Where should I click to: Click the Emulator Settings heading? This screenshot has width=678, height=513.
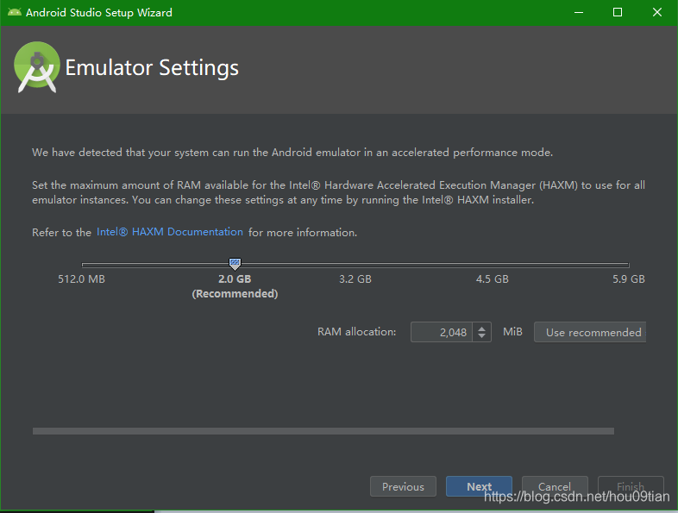click(x=152, y=68)
